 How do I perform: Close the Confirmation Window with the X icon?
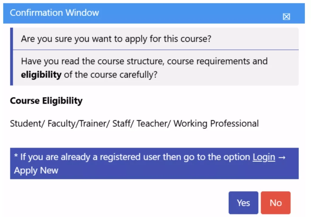(x=286, y=17)
